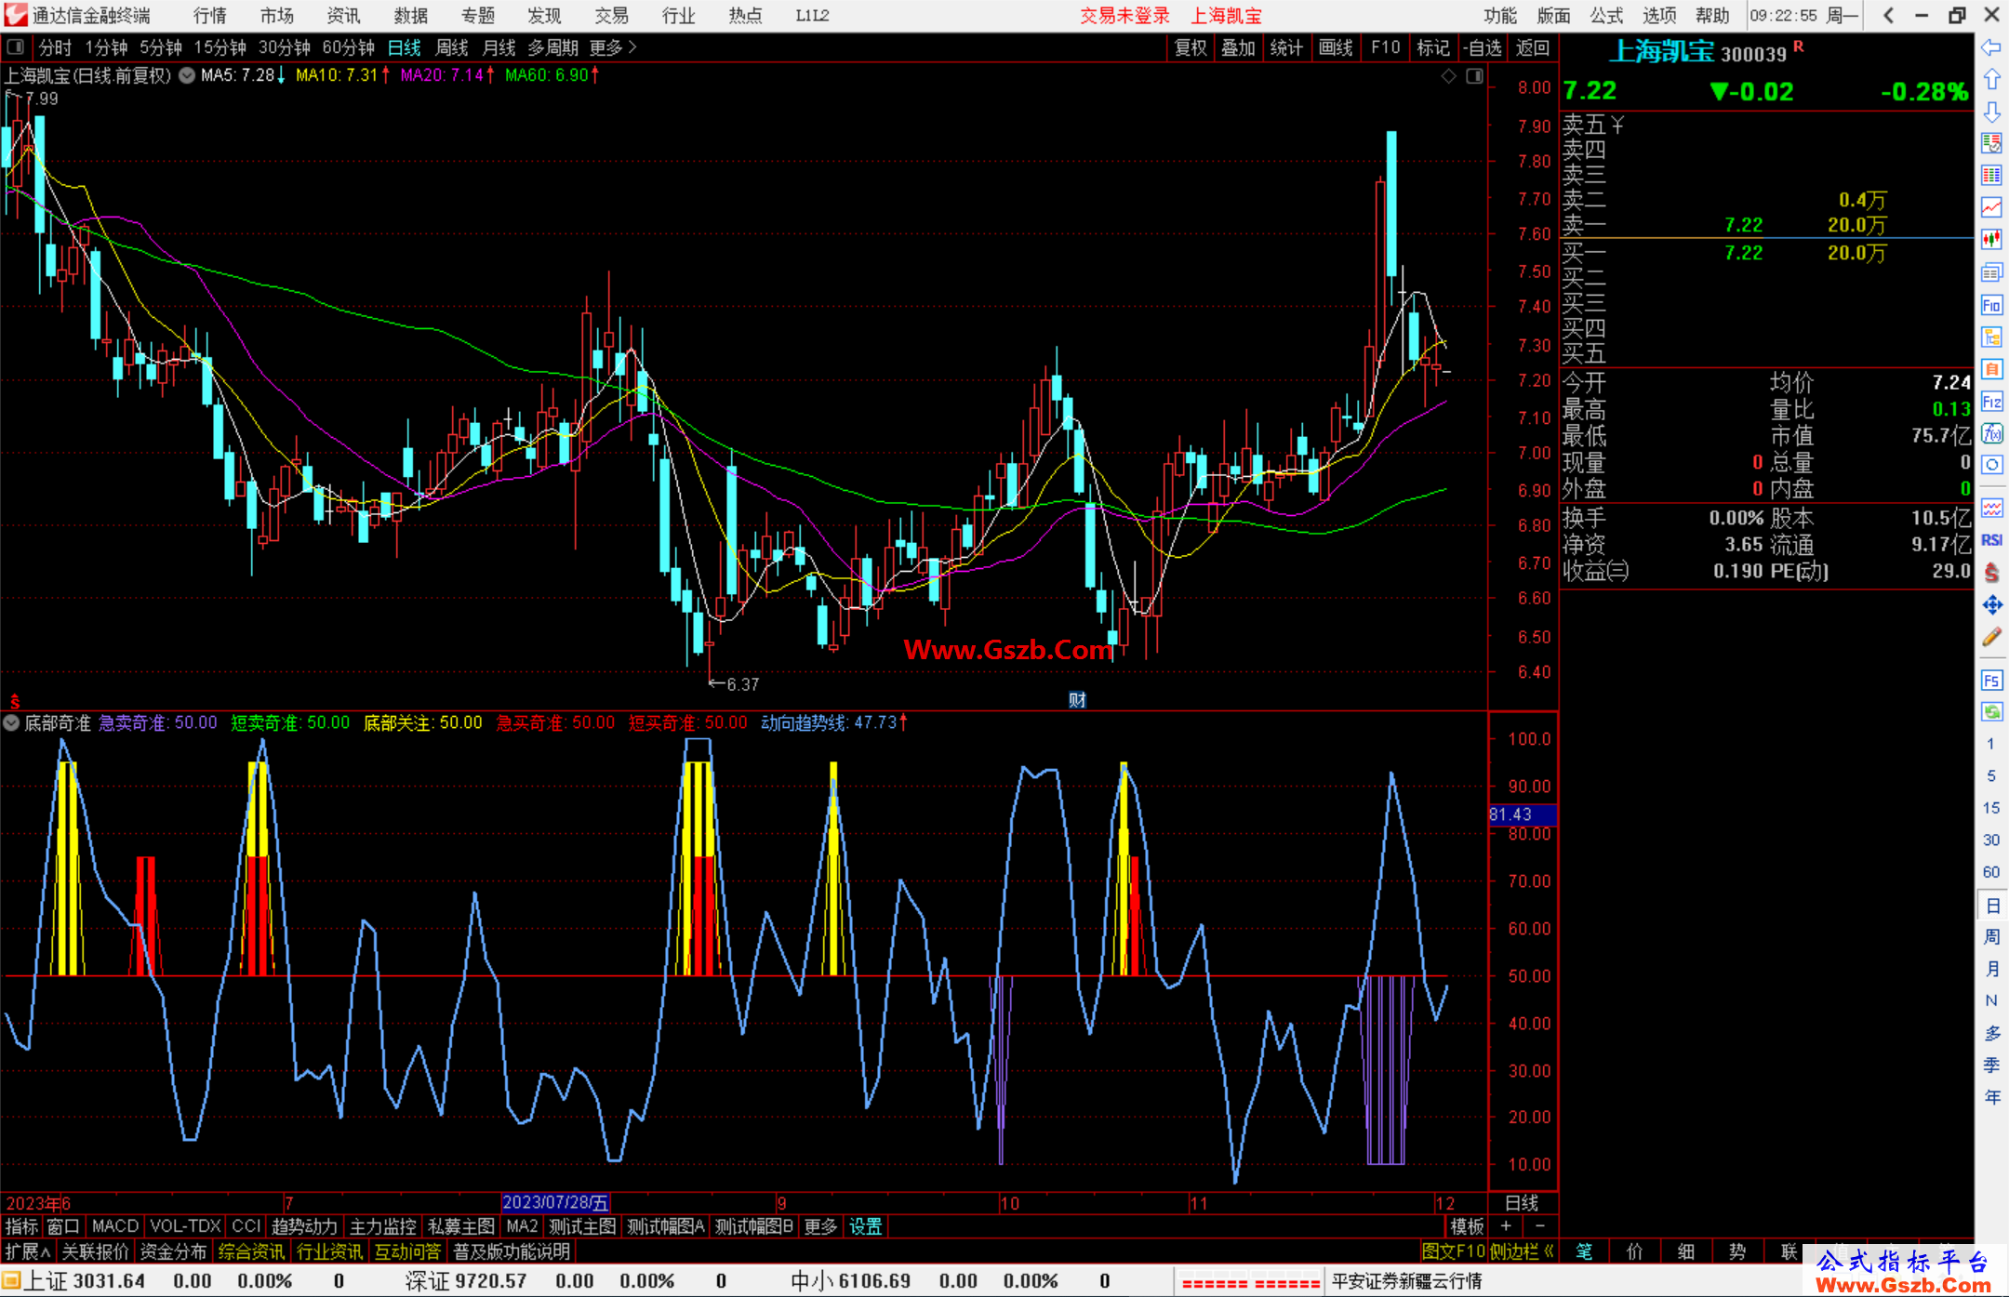Image resolution: width=2009 pixels, height=1297 pixels.
Task: Expand the 扩展 bottom panel
Action: coord(28,1251)
